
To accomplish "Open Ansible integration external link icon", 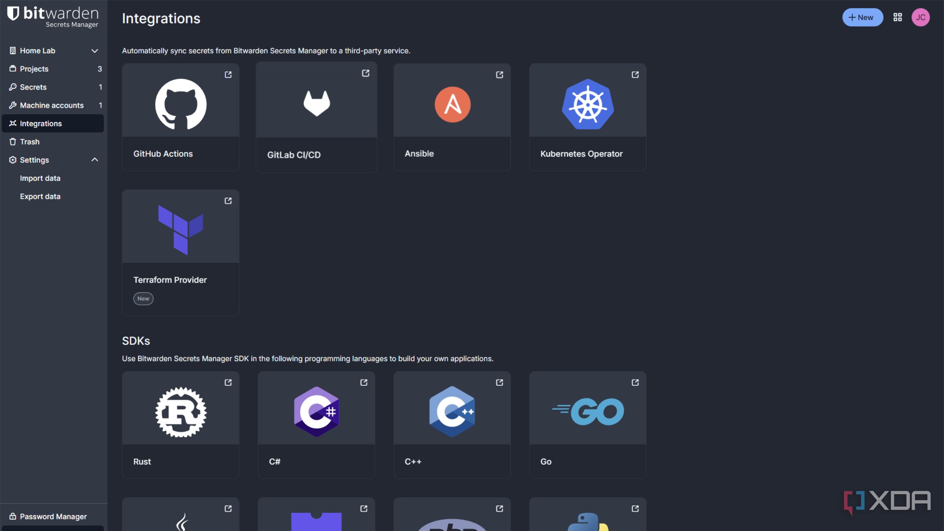I will coord(499,75).
